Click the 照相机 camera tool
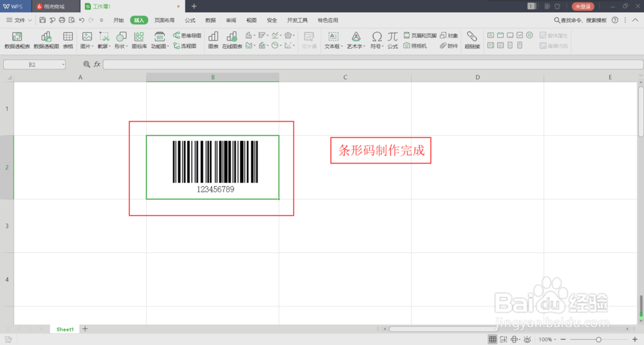The width and height of the screenshot is (644, 345). click(415, 46)
